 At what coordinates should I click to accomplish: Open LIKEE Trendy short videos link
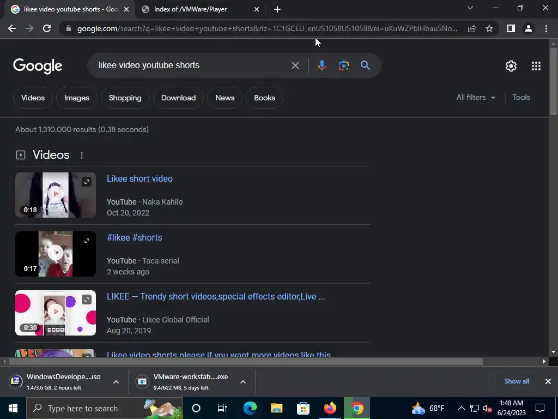click(x=216, y=296)
